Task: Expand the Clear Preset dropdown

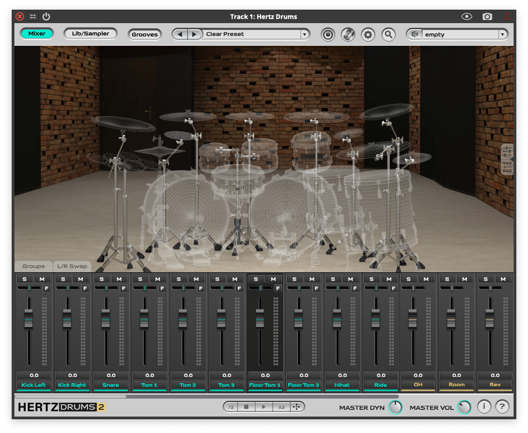Action: click(304, 34)
